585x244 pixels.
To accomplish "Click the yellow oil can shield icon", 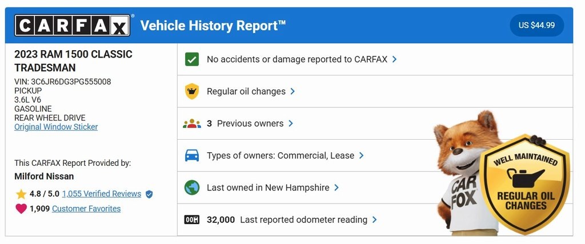I will (x=192, y=91).
